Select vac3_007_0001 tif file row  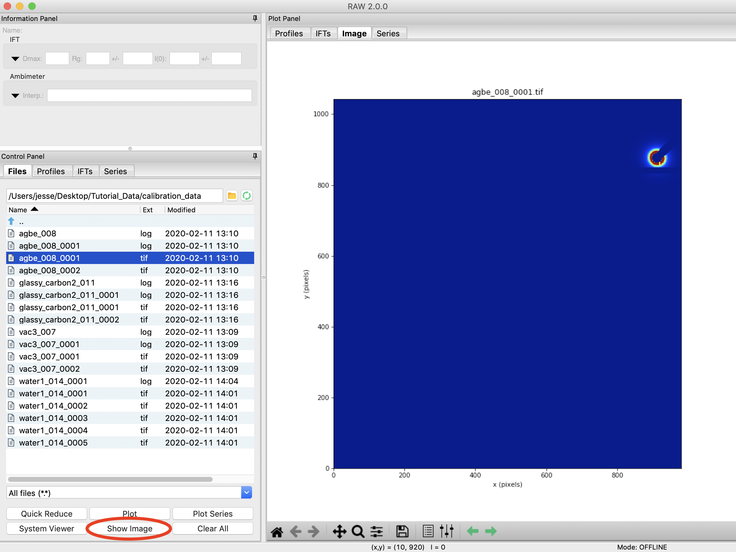(130, 356)
